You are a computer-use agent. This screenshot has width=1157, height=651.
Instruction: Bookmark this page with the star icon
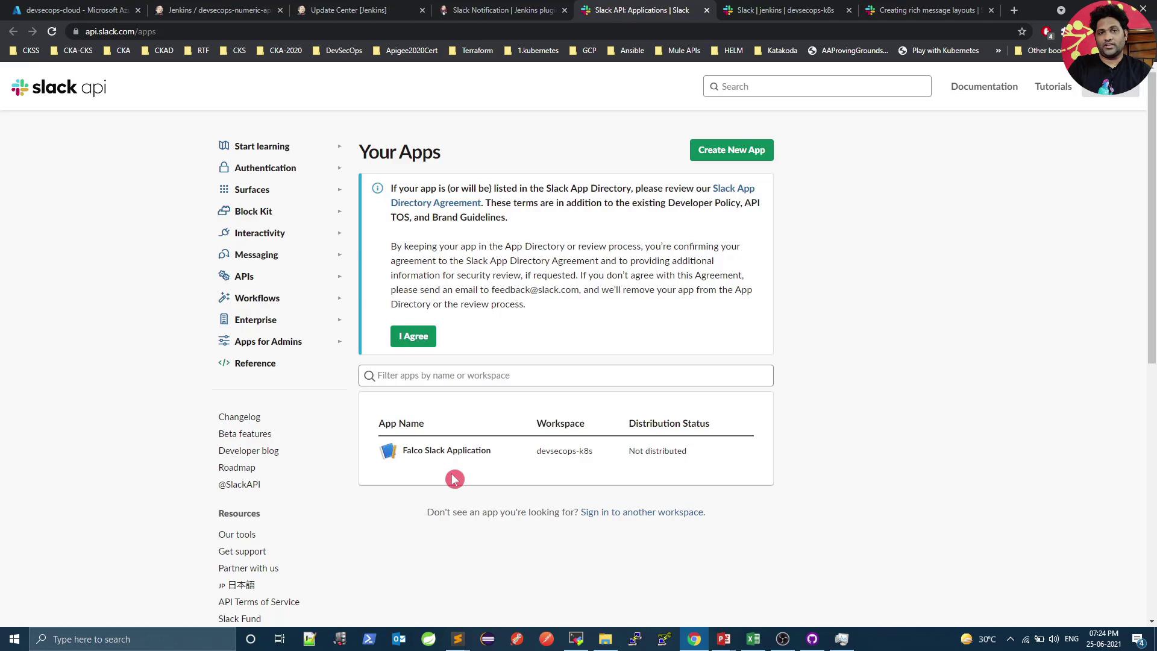1022,31
